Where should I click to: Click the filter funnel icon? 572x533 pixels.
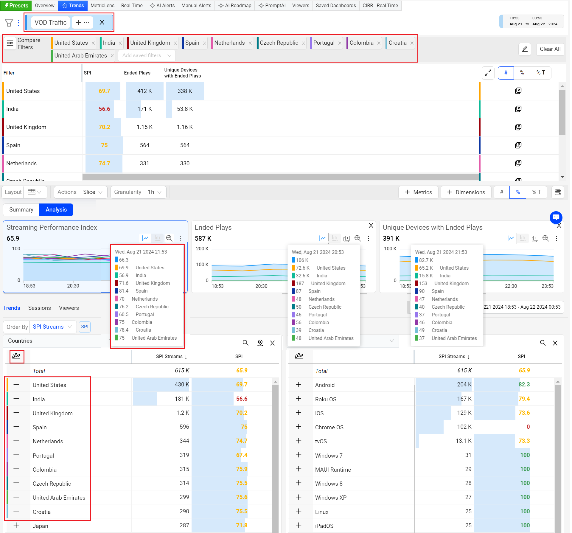[x=9, y=23]
